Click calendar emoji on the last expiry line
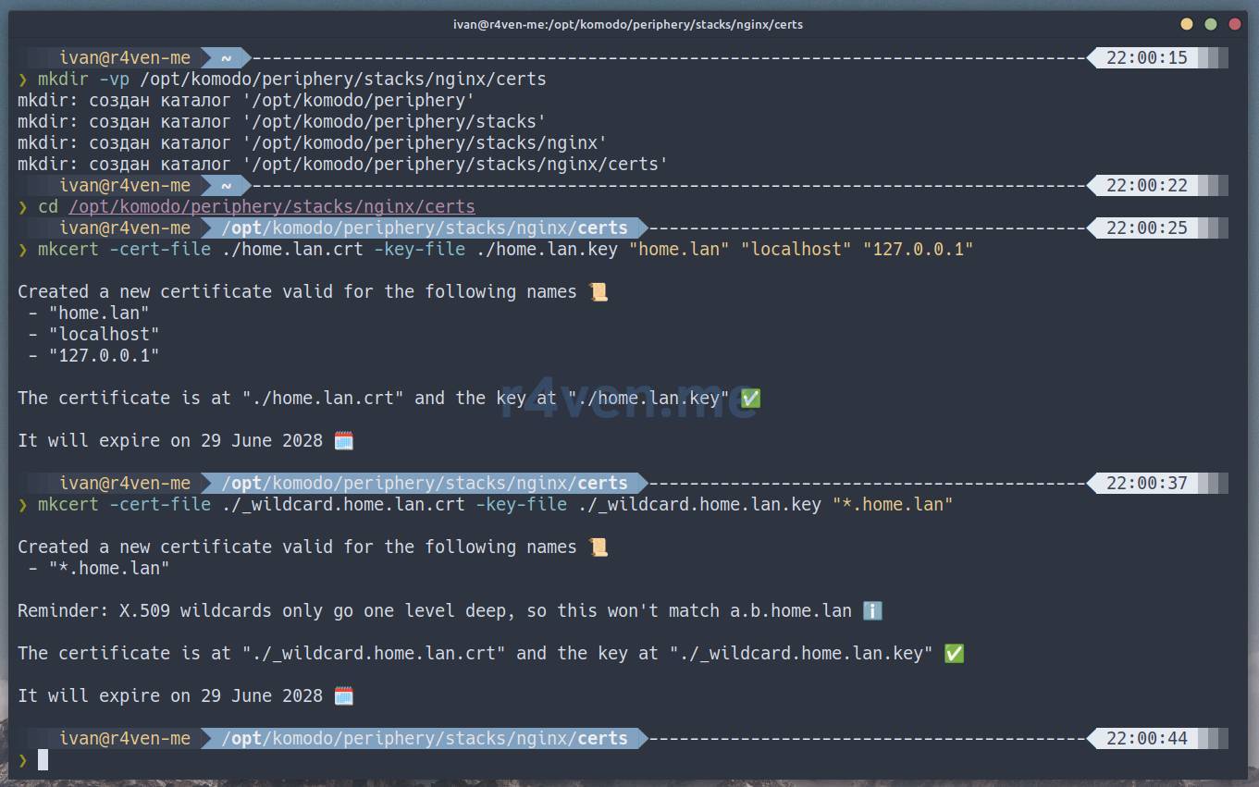This screenshot has height=787, width=1259. pos(343,695)
